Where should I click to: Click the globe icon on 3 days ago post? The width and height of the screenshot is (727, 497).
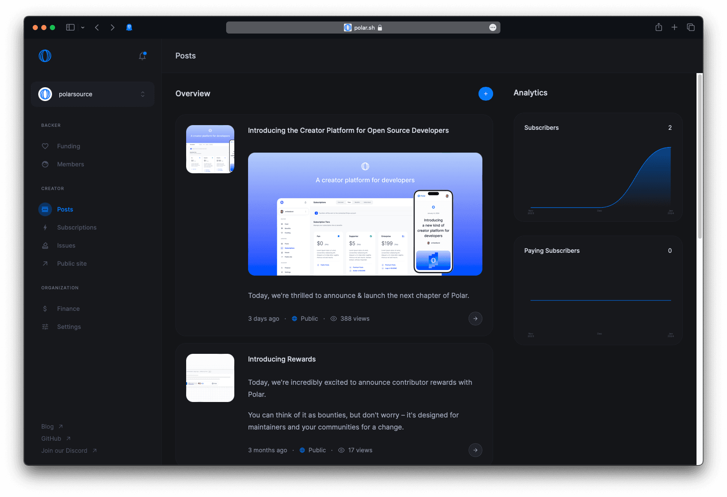[x=294, y=319]
